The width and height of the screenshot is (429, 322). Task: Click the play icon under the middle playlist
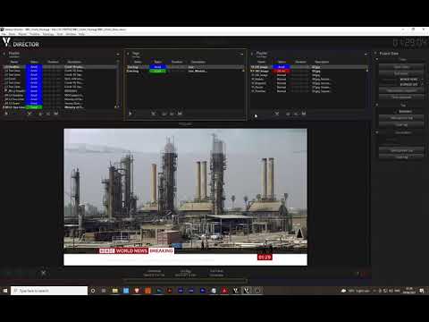[x=130, y=114]
